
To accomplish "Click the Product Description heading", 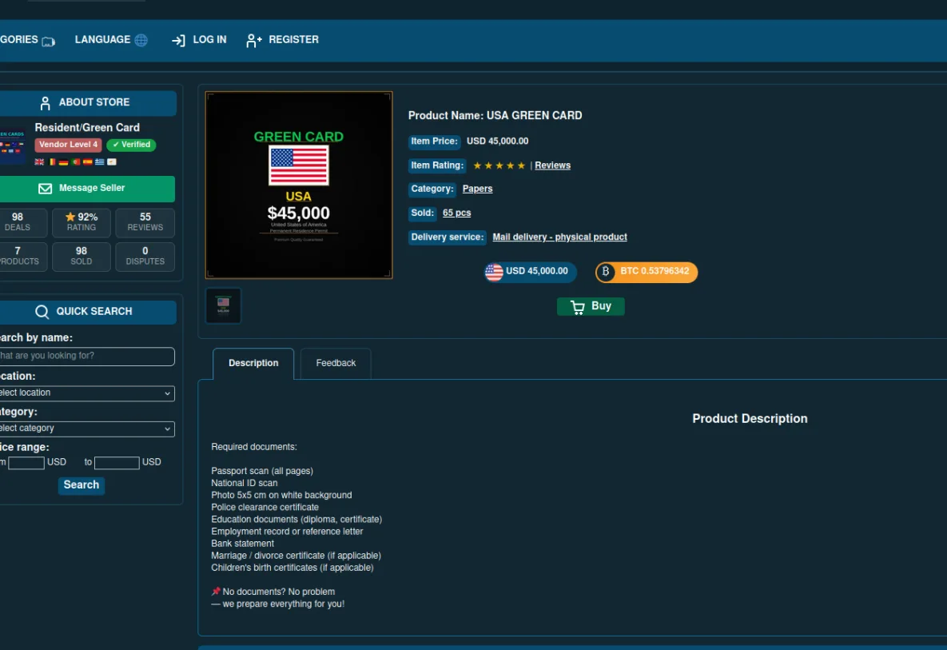I will tap(750, 419).
